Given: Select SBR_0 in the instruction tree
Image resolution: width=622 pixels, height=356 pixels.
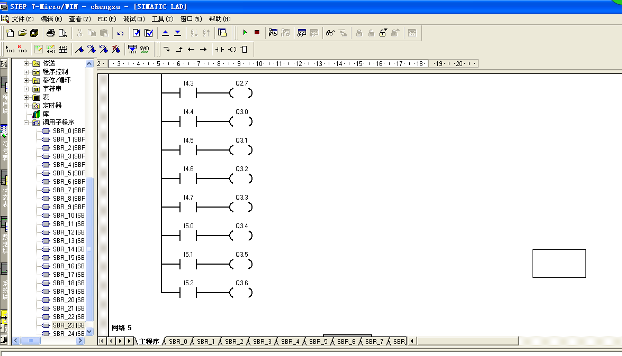Looking at the screenshot, I should (x=69, y=131).
